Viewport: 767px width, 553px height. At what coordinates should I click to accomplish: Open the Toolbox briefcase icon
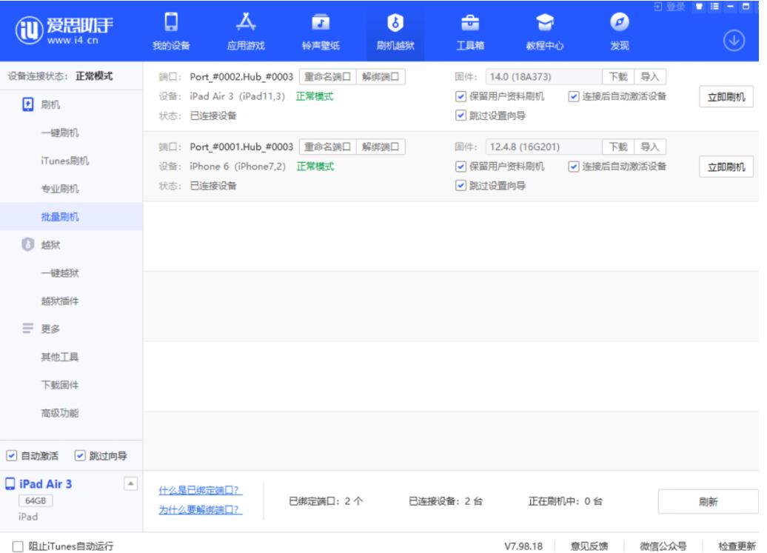pyautogui.click(x=470, y=23)
